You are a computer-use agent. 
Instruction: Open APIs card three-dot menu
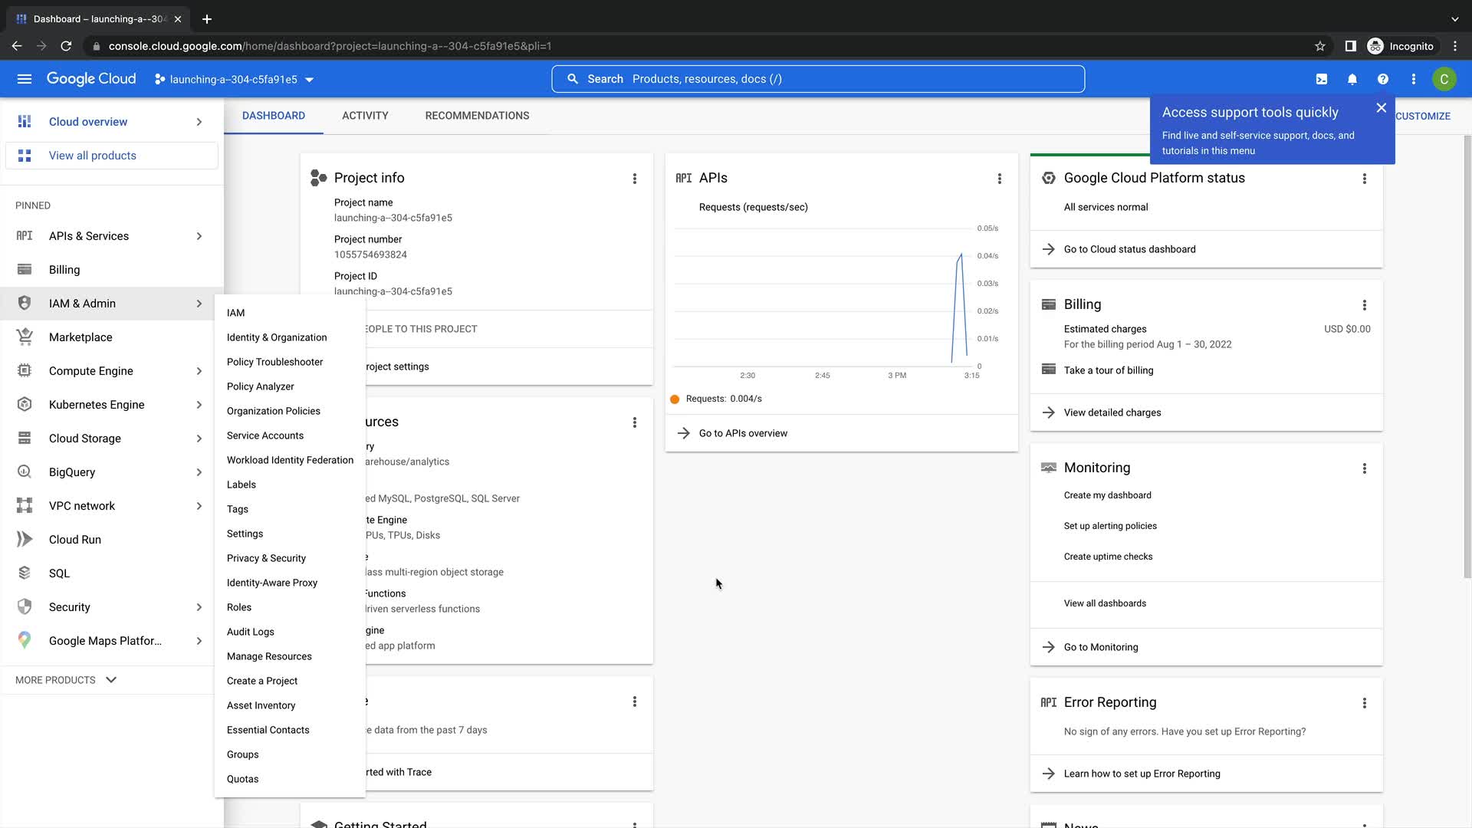1000,179
